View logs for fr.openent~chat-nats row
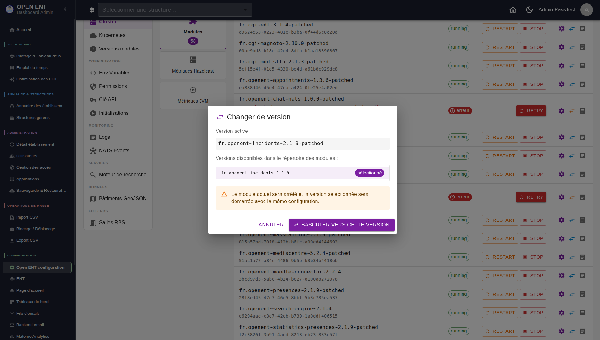Image resolution: width=600 pixels, height=340 pixels. pyautogui.click(x=582, y=111)
